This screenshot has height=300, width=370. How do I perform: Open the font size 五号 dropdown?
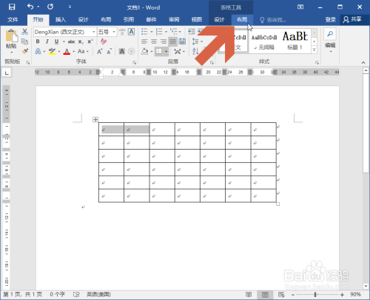tap(114, 32)
